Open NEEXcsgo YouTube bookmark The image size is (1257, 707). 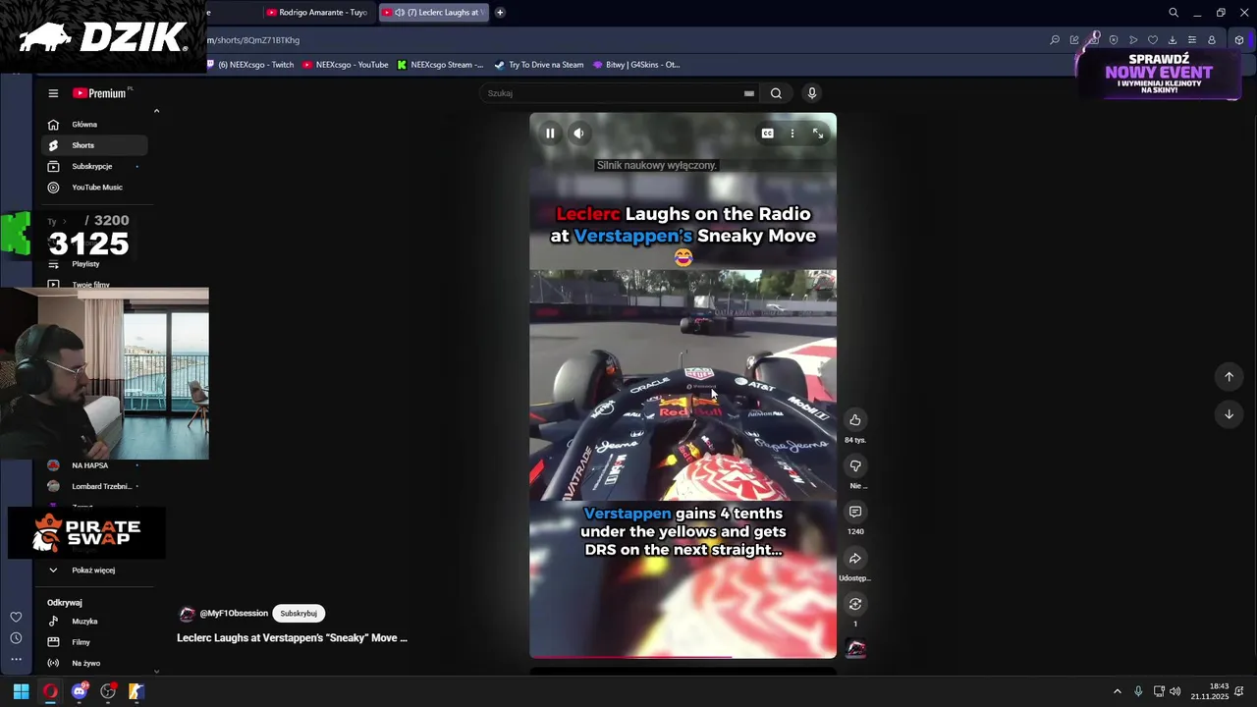pyautogui.click(x=346, y=65)
